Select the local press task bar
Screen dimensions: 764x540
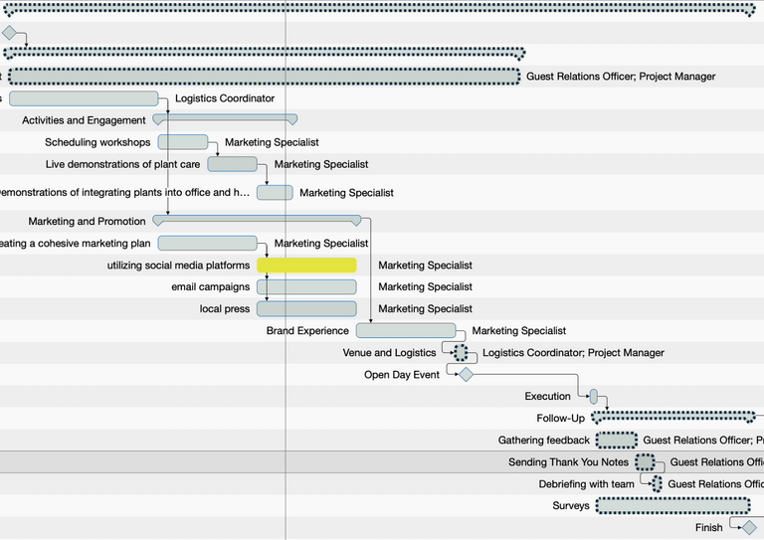click(306, 309)
